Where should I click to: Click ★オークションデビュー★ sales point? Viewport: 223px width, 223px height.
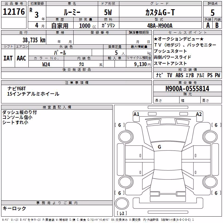pos(179,39)
